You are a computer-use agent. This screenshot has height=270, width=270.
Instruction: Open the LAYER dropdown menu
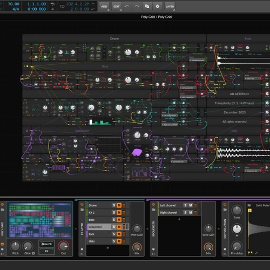(170, 6)
